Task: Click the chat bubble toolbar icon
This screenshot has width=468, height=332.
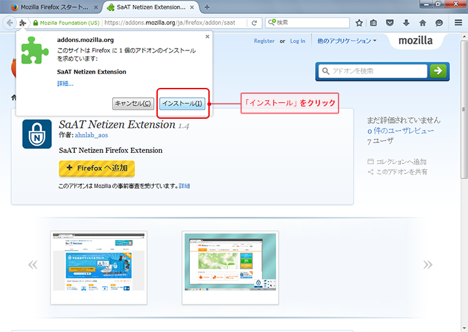Action: (x=439, y=23)
